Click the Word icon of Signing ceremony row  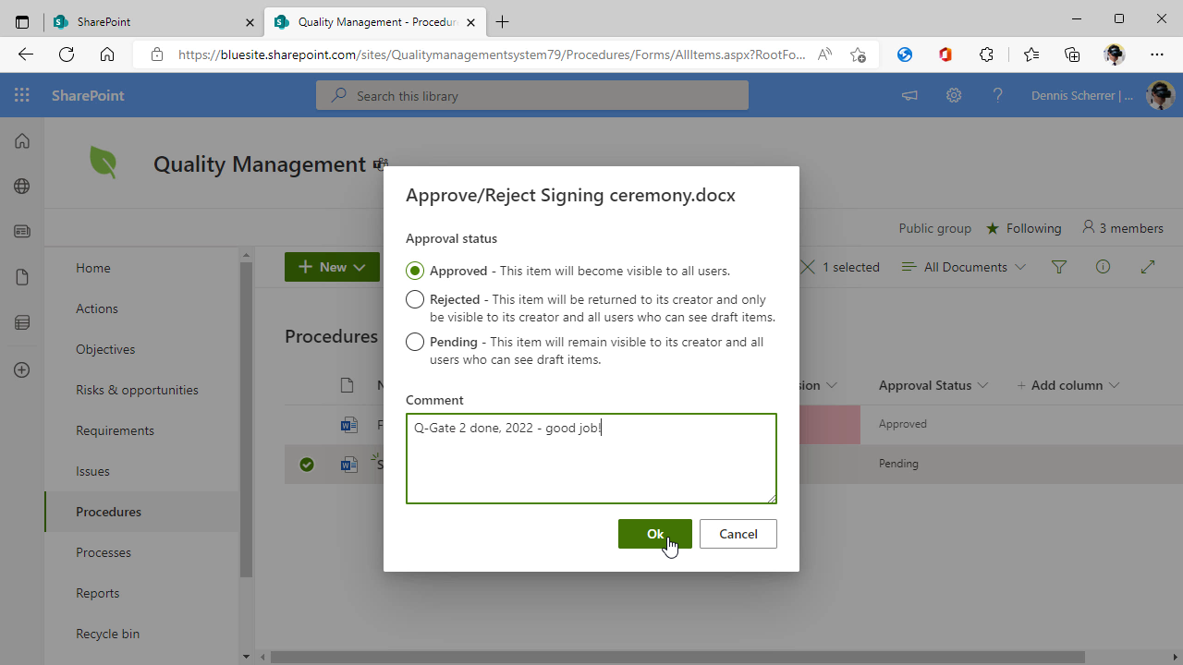348,465
